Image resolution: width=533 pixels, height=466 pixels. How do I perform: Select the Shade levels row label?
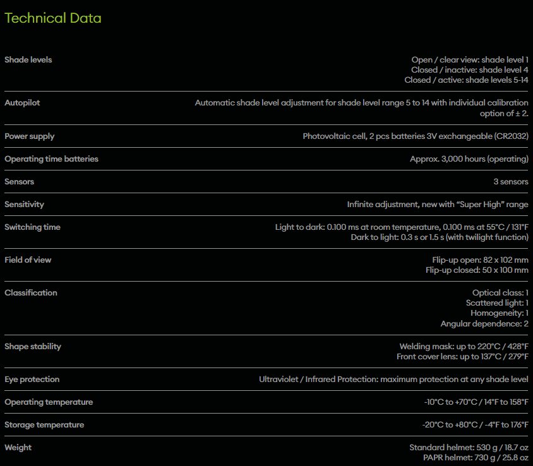click(x=28, y=60)
